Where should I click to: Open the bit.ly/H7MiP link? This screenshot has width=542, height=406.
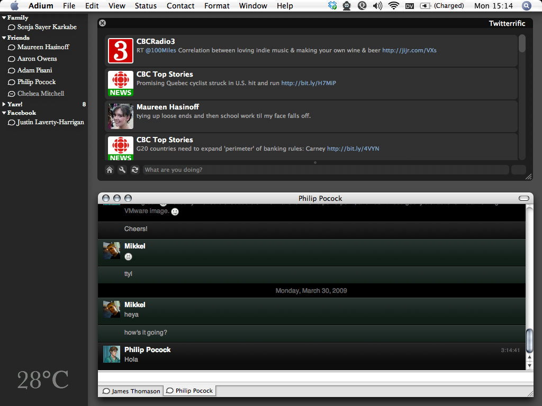(x=309, y=83)
